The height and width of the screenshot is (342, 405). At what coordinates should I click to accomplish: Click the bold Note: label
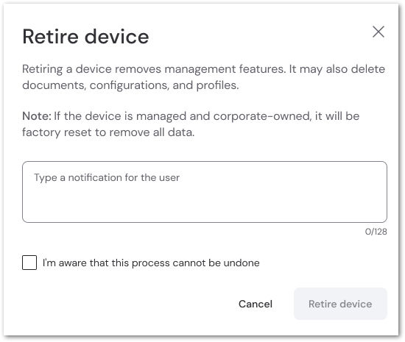pos(37,116)
